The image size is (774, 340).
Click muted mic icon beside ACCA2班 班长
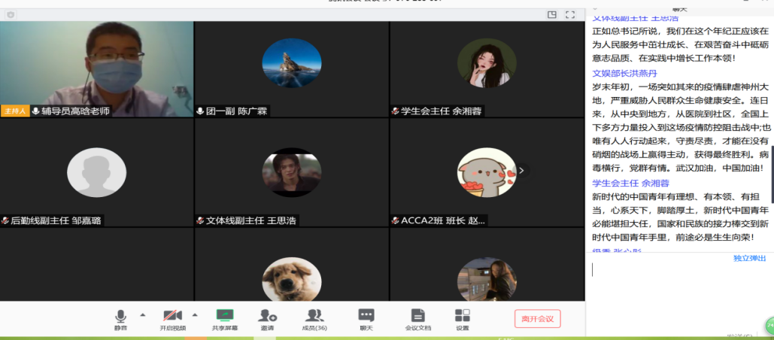(396, 220)
